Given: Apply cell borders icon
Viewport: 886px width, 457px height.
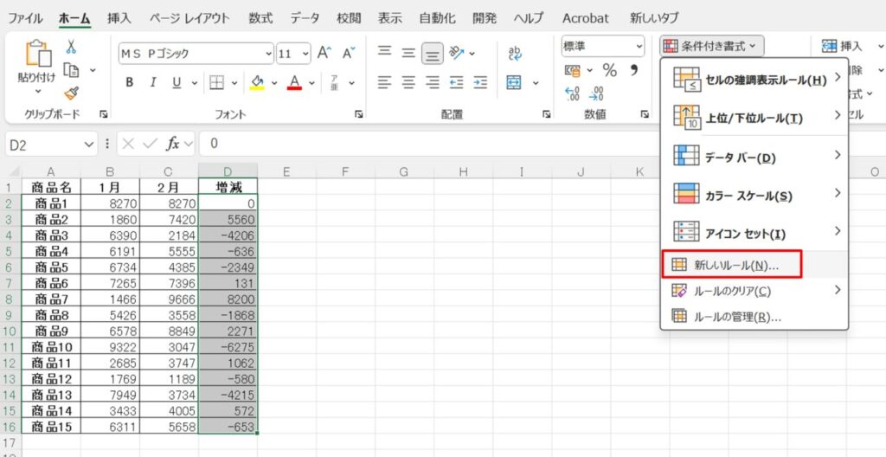Looking at the screenshot, I should [x=217, y=83].
